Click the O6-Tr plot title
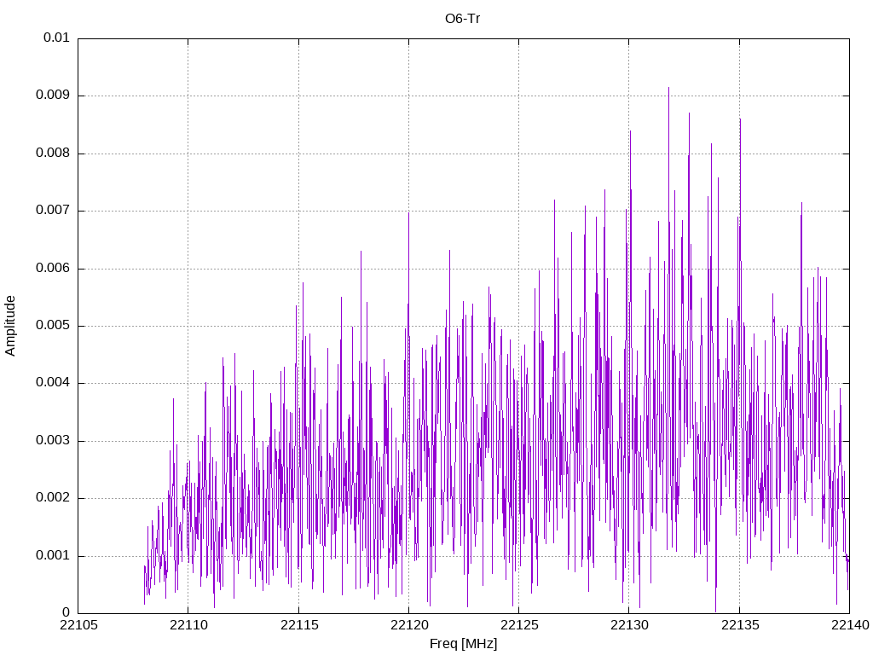Image resolution: width=873 pixels, height=655 pixels. coord(462,19)
